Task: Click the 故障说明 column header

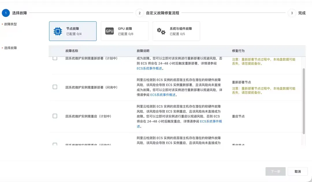Action: pyautogui.click(x=143, y=51)
